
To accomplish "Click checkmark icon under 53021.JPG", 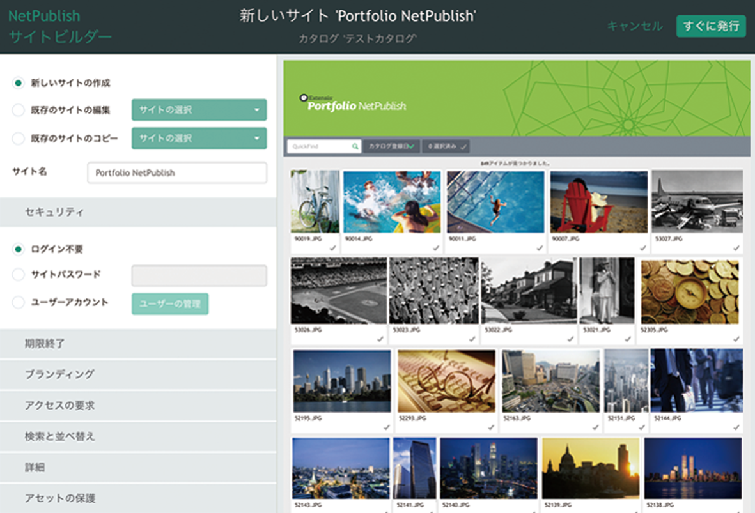I will [627, 339].
